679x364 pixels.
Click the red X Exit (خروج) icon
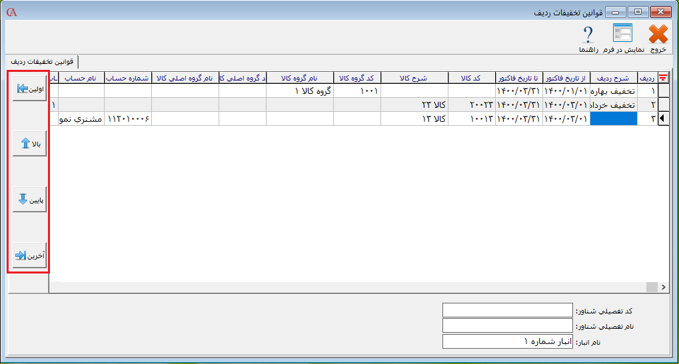(x=657, y=35)
